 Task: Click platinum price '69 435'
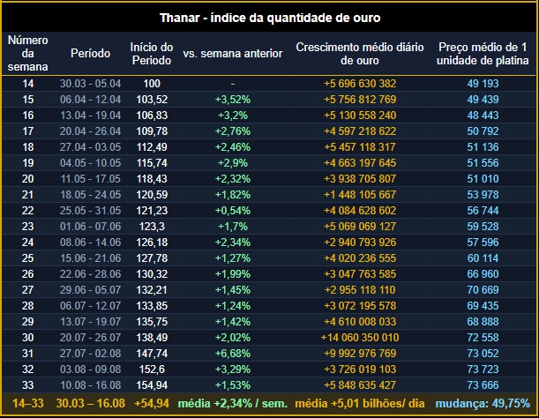483,306
